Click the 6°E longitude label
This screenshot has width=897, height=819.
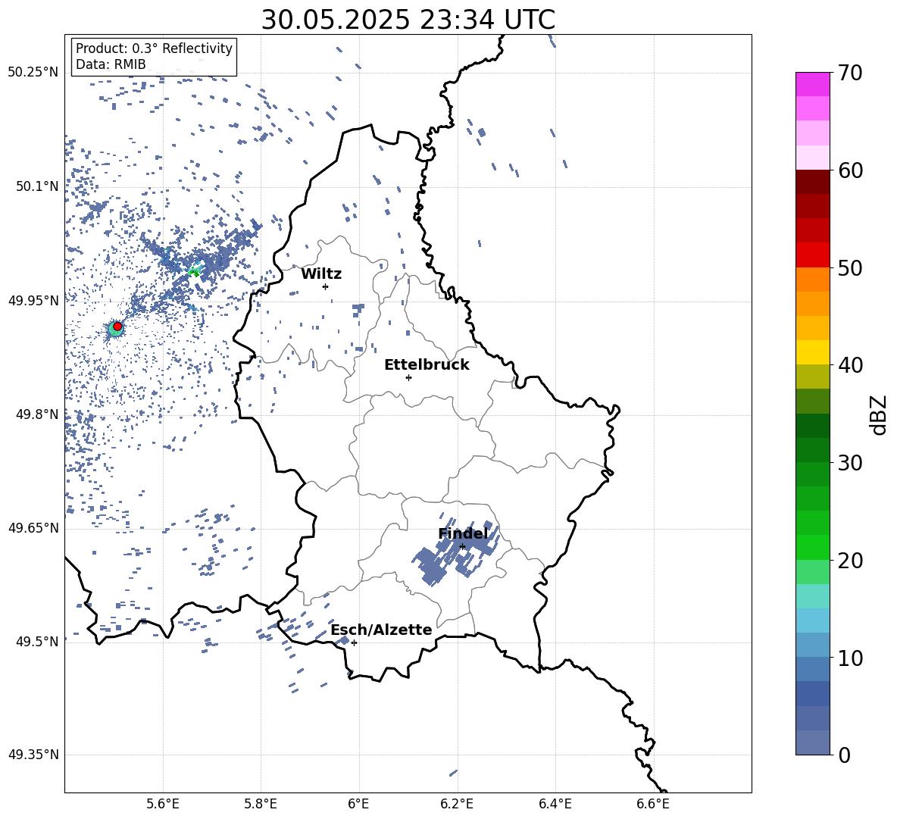pyautogui.click(x=358, y=804)
